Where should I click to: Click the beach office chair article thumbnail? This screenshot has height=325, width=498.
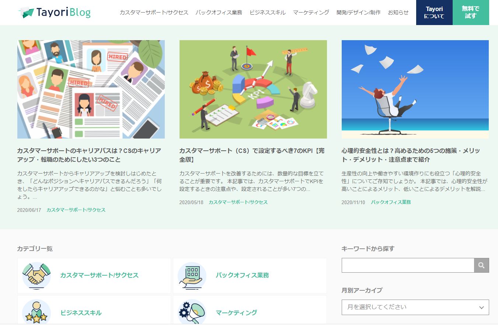tap(415, 89)
